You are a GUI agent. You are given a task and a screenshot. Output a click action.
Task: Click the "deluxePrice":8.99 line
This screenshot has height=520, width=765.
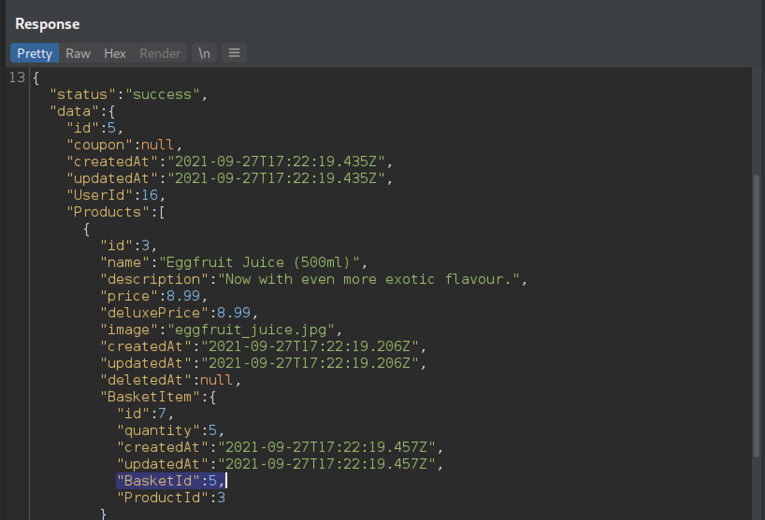179,313
